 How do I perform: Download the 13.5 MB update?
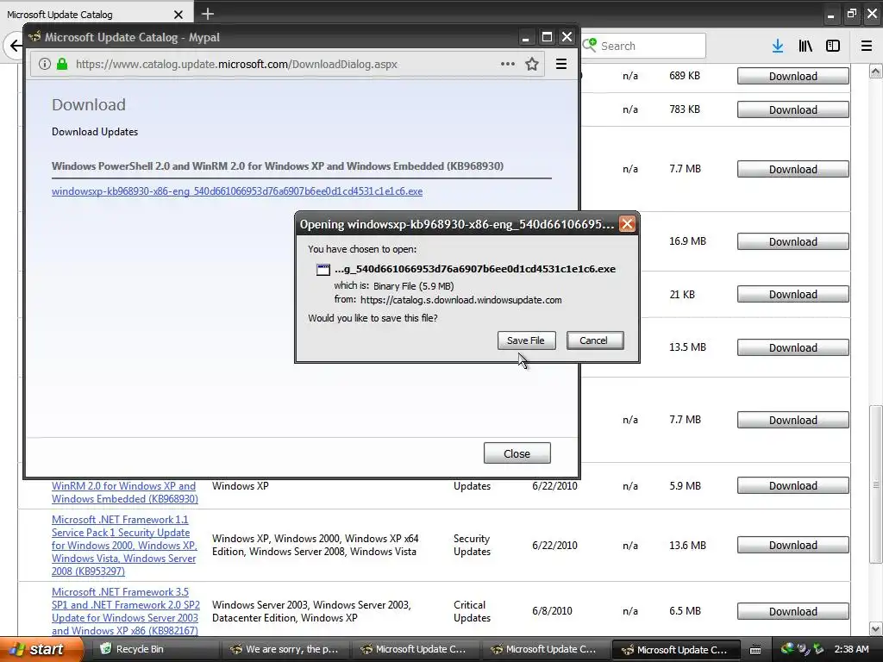pos(793,347)
